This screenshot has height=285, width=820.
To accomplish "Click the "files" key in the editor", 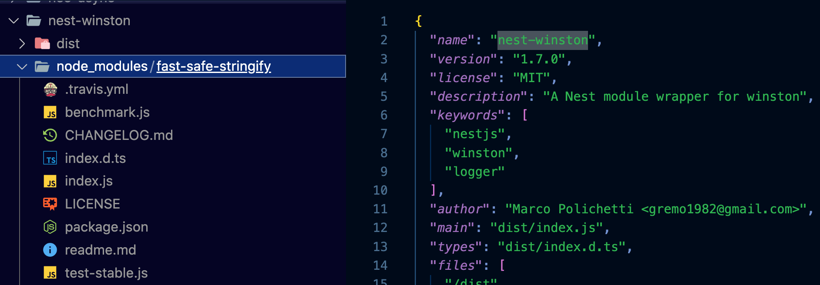I will (456, 265).
